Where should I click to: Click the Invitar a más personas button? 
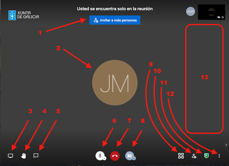tap(115, 20)
